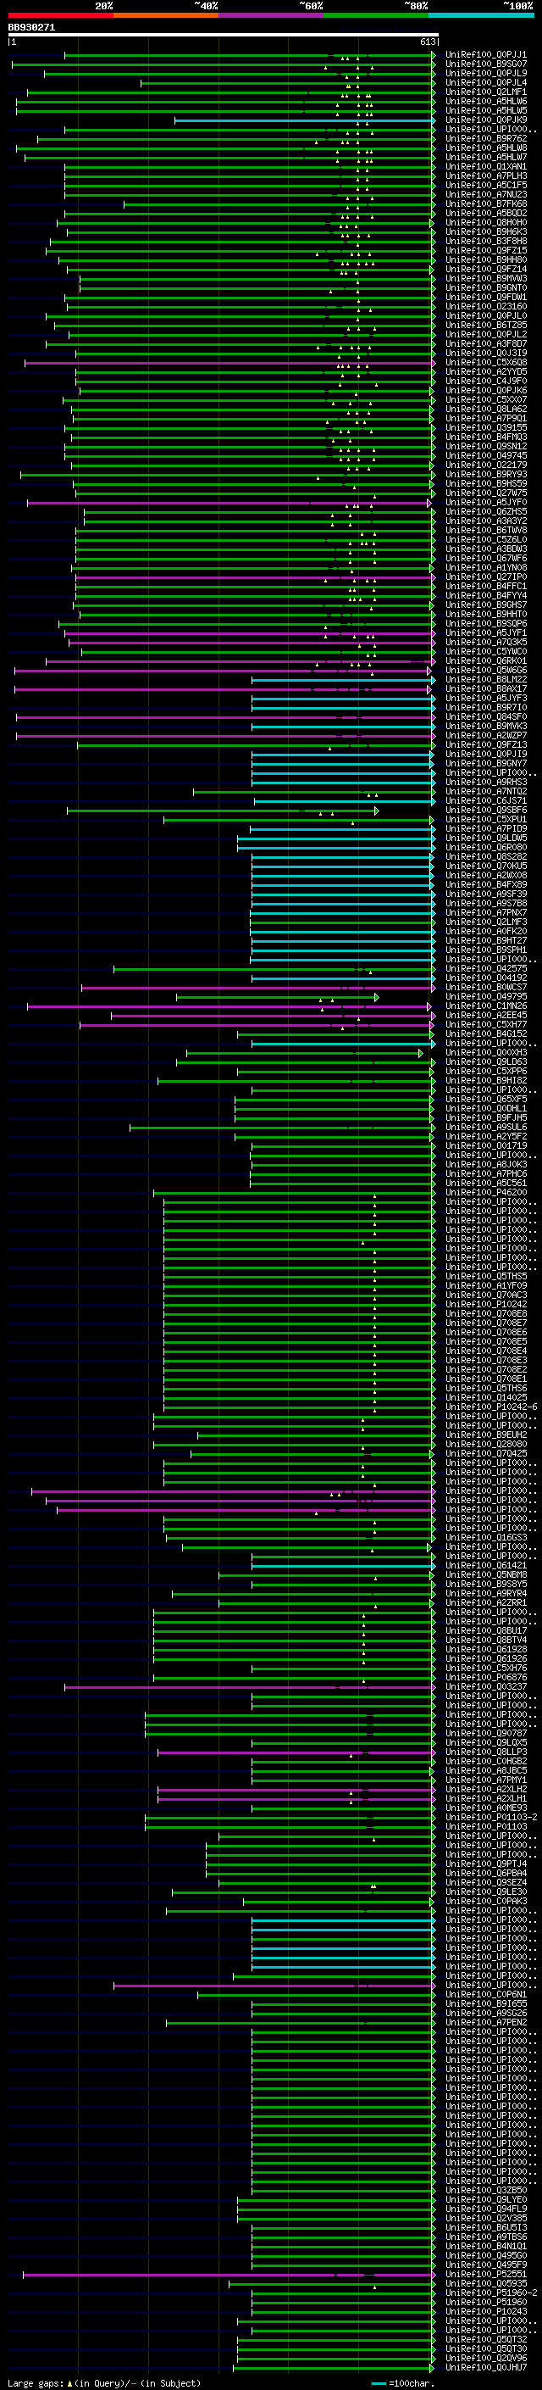The image size is (542, 2390).
Task: Open hit UniRef100_Q0PJJ1
Action: click(485, 55)
